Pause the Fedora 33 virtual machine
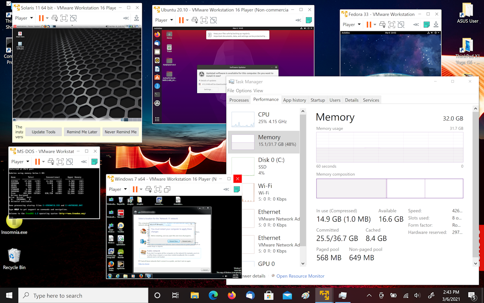484x303 pixels. (x=369, y=25)
